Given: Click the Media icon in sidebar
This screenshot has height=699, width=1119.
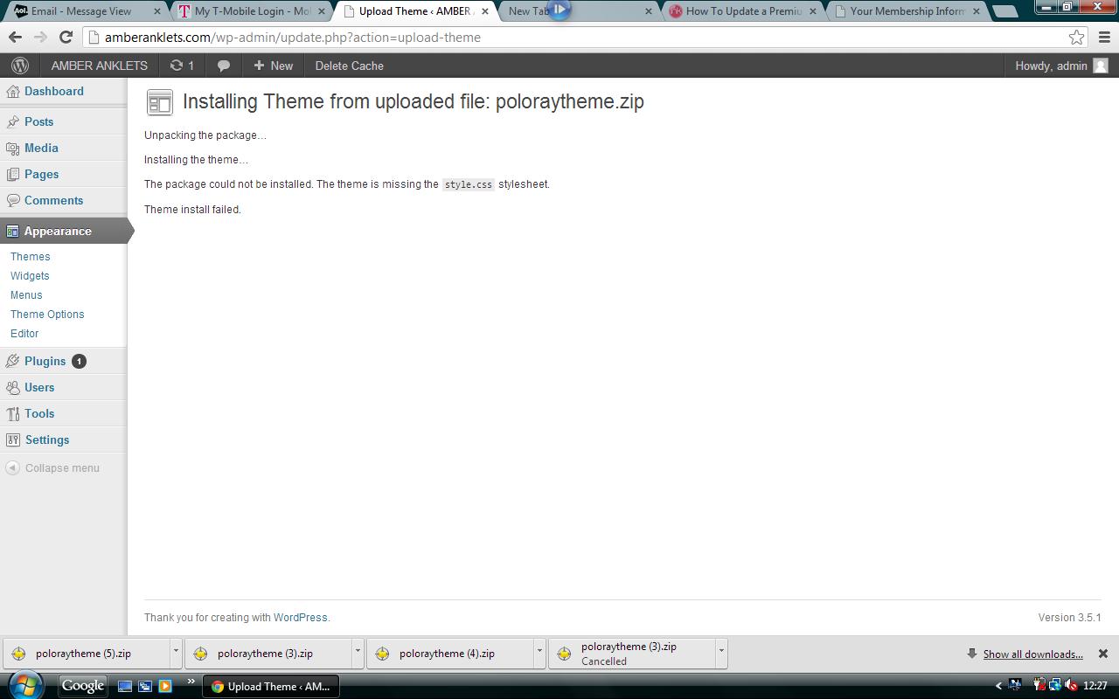Looking at the screenshot, I should (12, 148).
